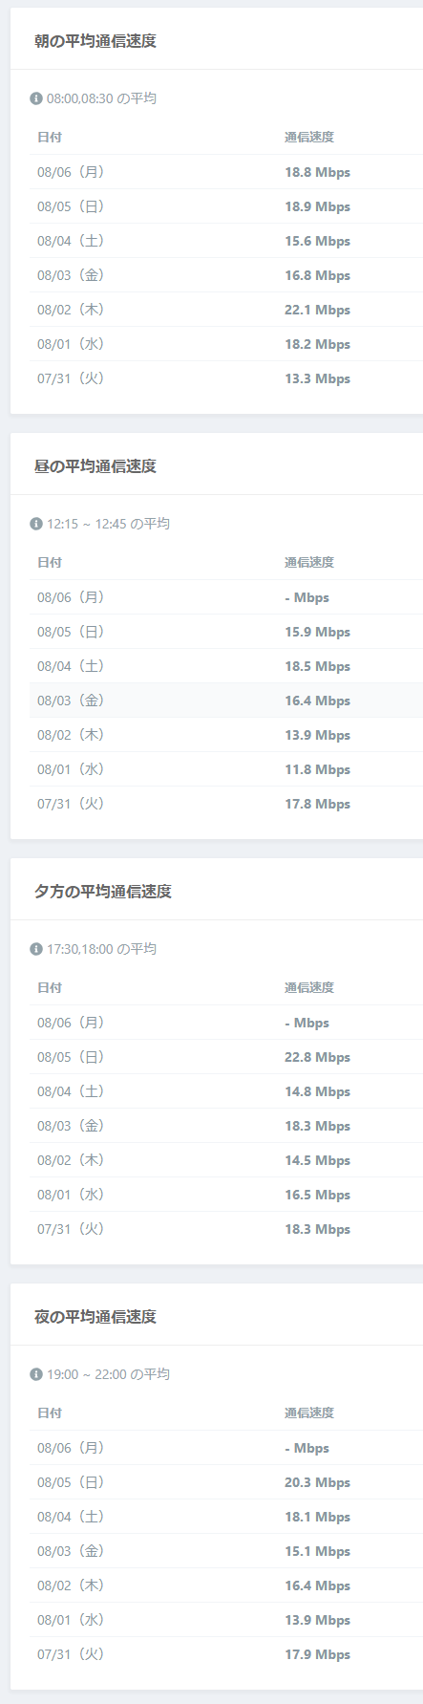This screenshot has height=1704, width=423.
Task: Click the 日付 column header in morning table
Action: click(x=50, y=138)
